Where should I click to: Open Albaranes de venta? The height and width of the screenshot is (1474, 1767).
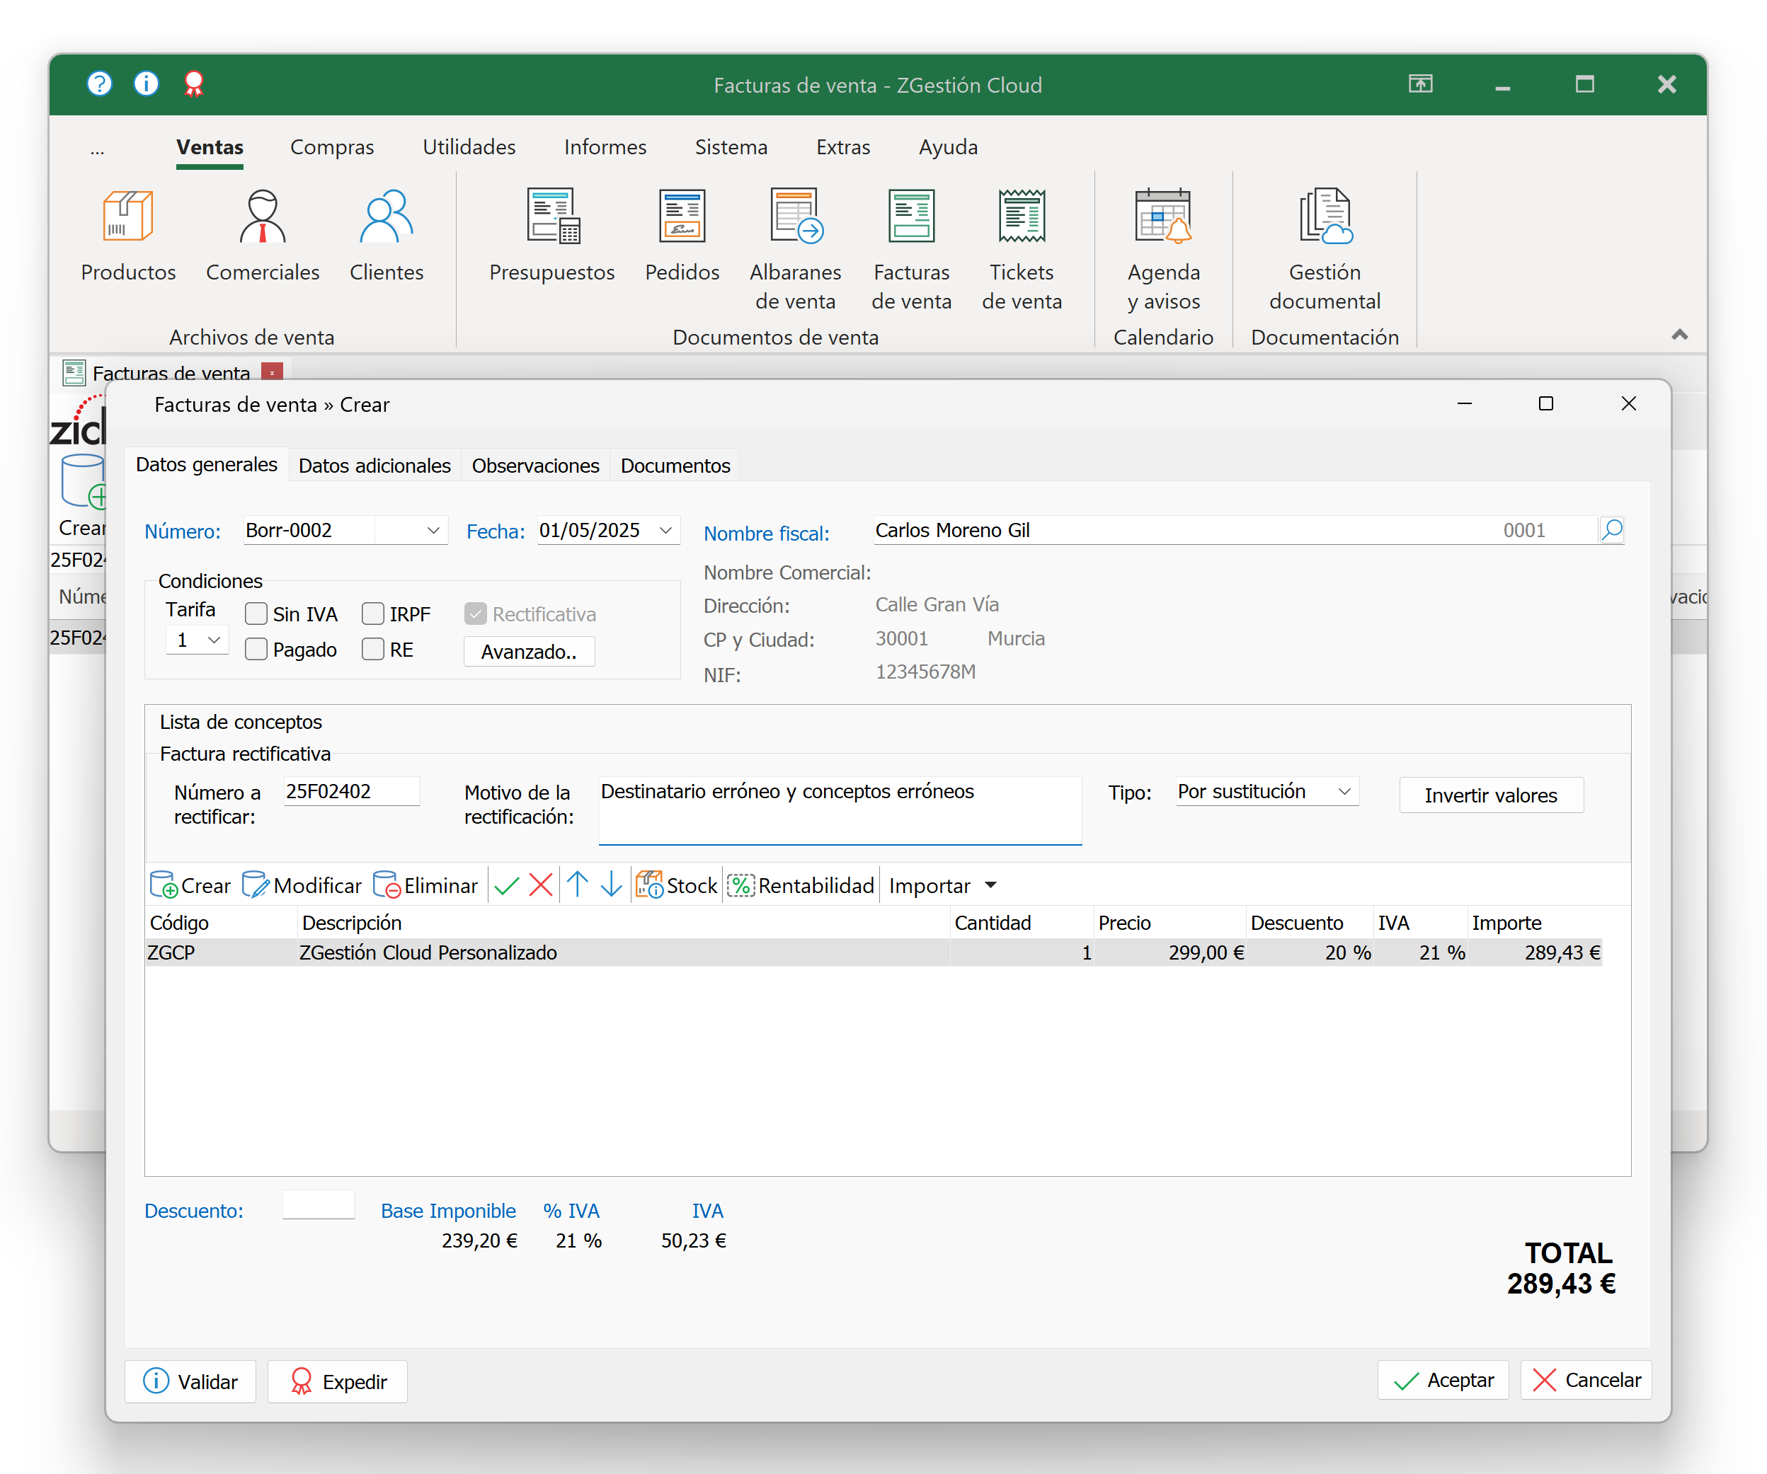(795, 250)
